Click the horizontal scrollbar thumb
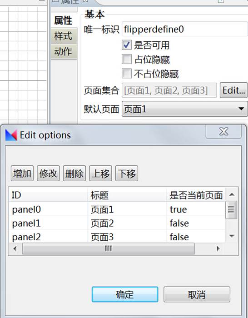The height and width of the screenshot is (318, 248). [x=109, y=248]
